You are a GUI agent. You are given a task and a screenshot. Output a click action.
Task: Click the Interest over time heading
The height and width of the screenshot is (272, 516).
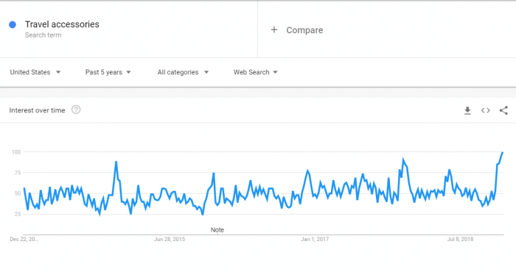[37, 110]
